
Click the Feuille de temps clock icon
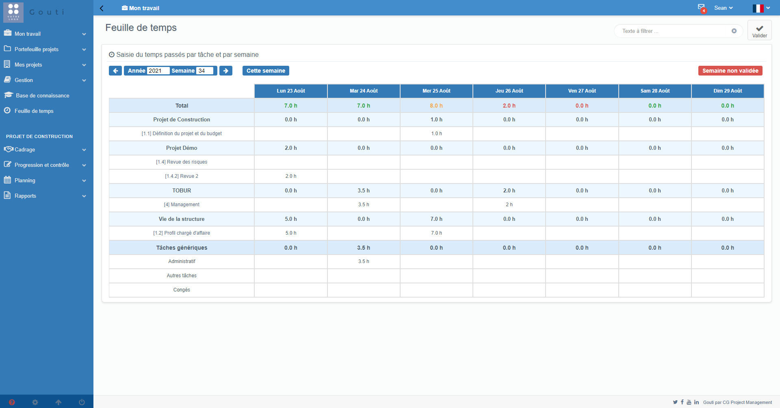tap(7, 110)
